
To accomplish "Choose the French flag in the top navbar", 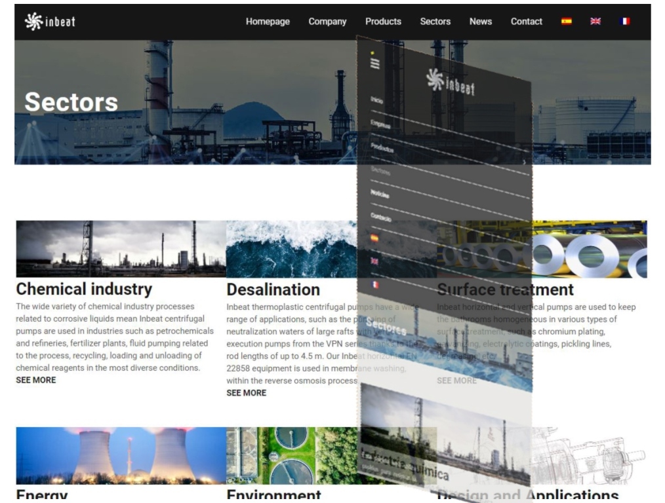I will point(624,21).
